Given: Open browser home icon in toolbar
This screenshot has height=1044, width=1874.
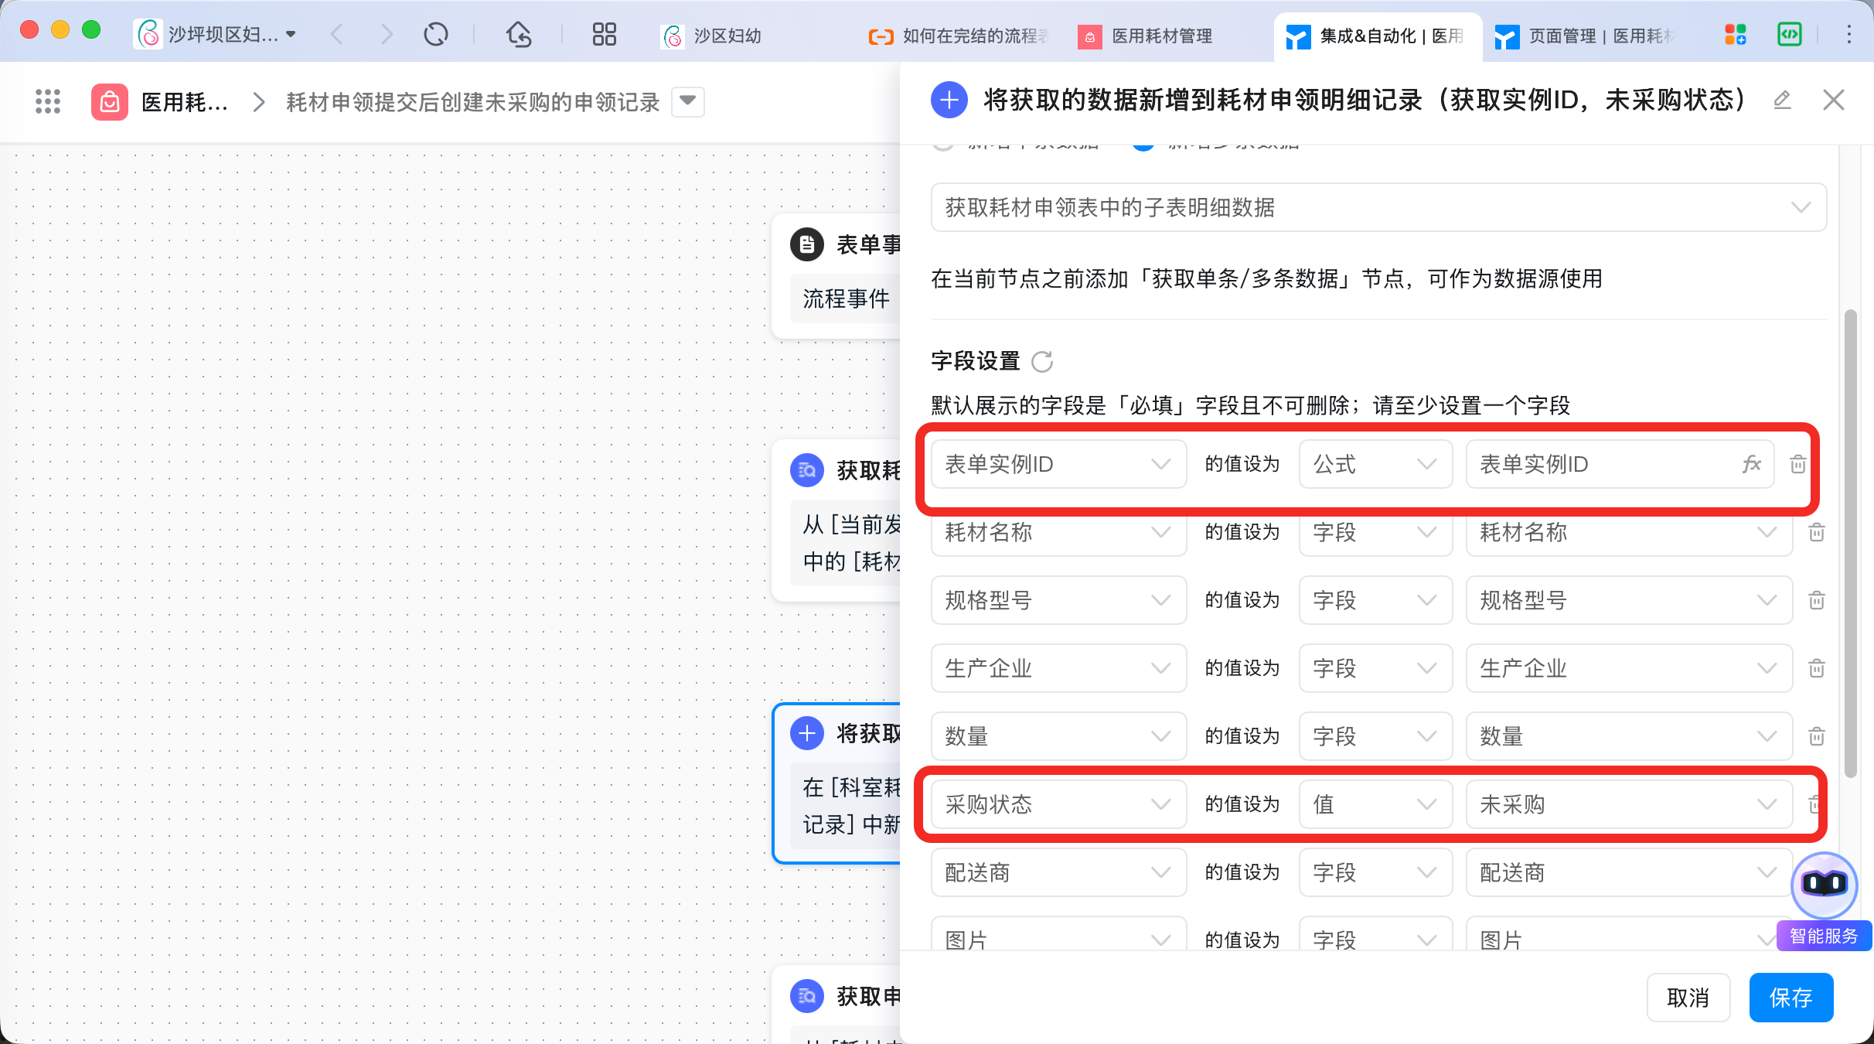Looking at the screenshot, I should [519, 35].
